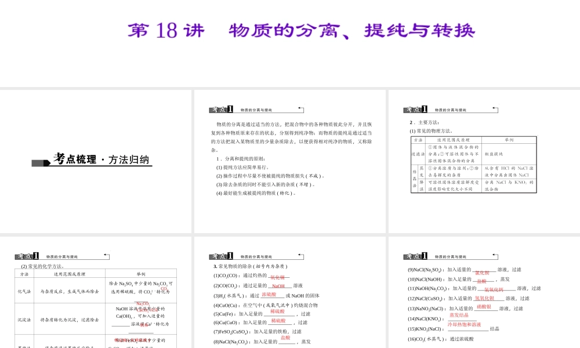Click the heading '2. 主要方法:'
580x348 pixels.
(x=425, y=122)
